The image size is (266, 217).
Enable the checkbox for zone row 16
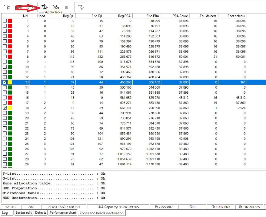pyautogui.click(x=5, y=98)
